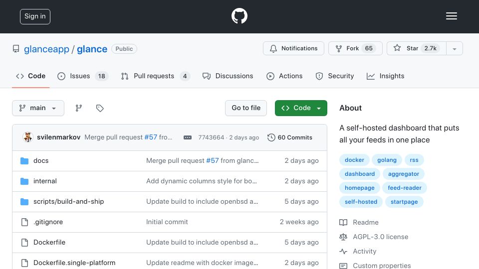Click the Dockerfile.single-platform file icon

[24, 263]
